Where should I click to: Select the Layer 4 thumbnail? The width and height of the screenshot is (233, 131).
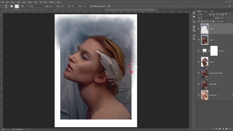click(x=205, y=29)
